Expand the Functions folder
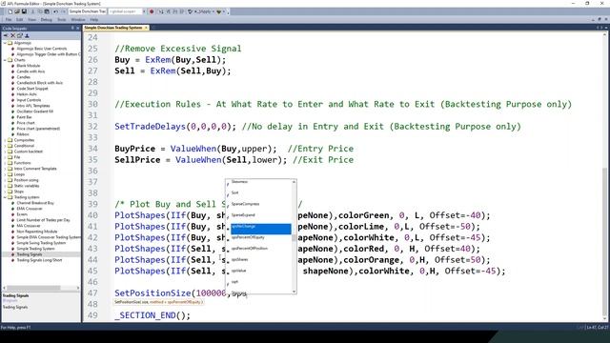Screen dimensions: 610x343 5,163
